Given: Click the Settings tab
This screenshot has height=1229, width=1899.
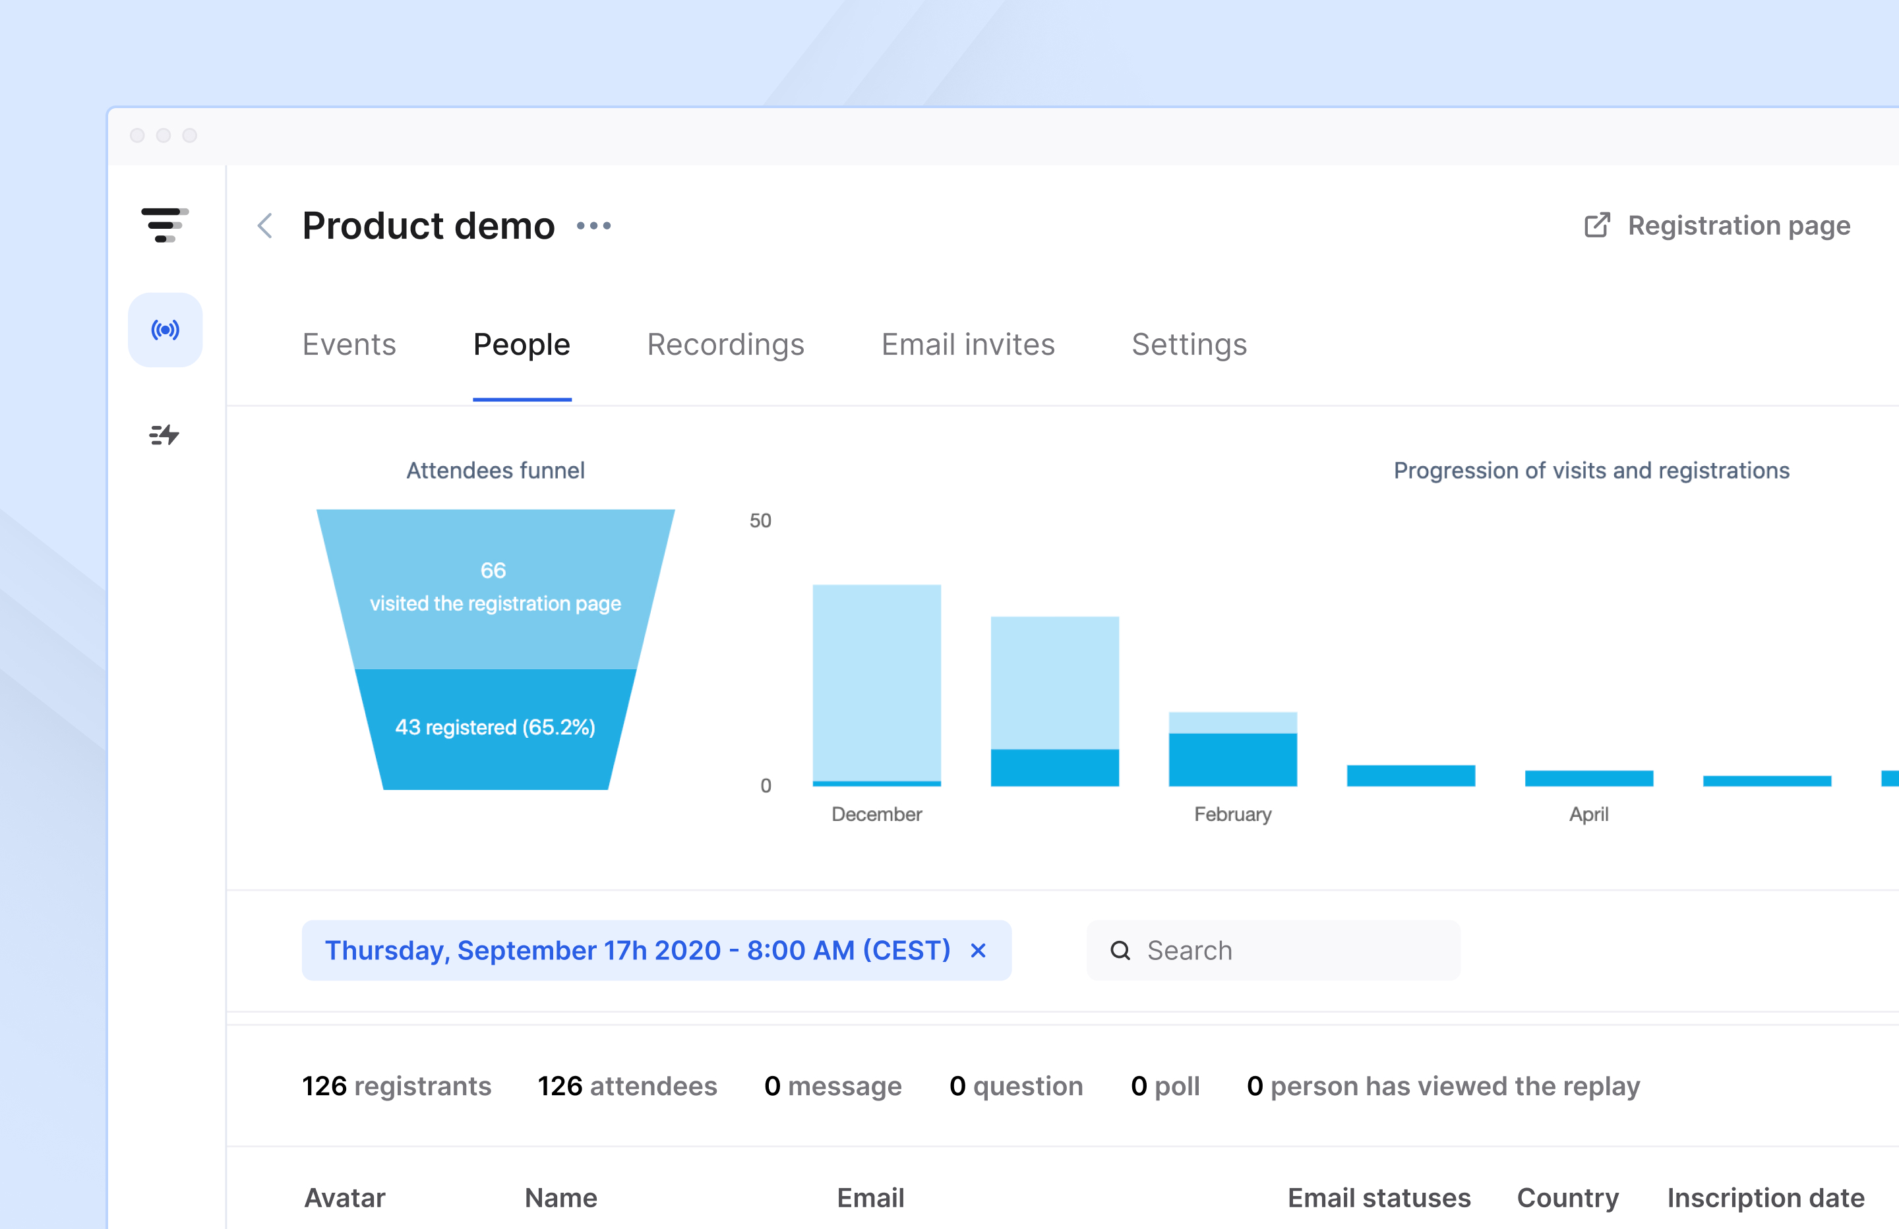Looking at the screenshot, I should click(x=1188, y=344).
